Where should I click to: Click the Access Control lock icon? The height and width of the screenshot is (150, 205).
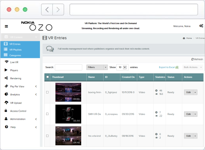coord(6,111)
